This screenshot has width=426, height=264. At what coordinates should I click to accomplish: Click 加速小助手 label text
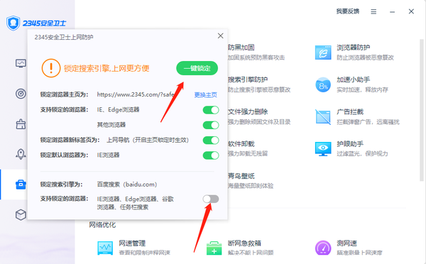tap(353, 79)
